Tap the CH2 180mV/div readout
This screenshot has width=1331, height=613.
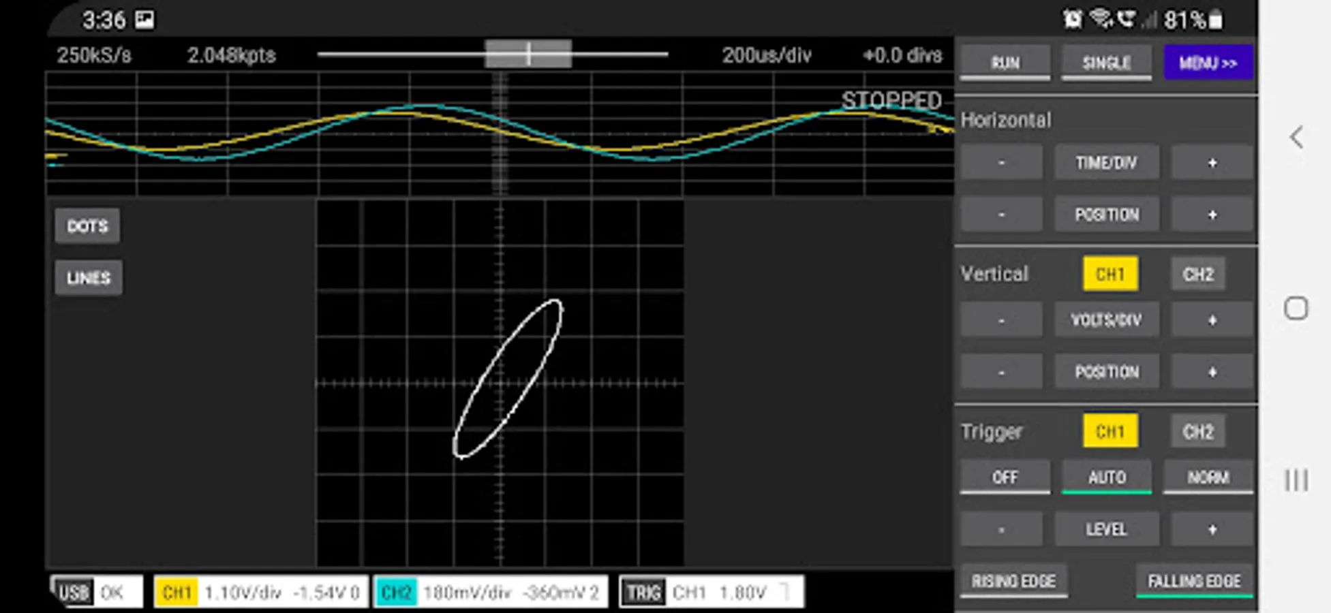click(468, 593)
